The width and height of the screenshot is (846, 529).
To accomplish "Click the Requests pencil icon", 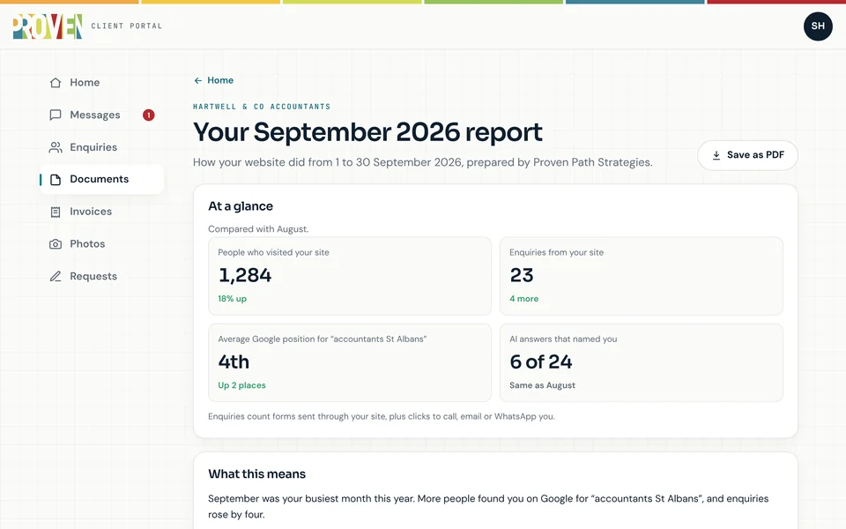I will [55, 276].
